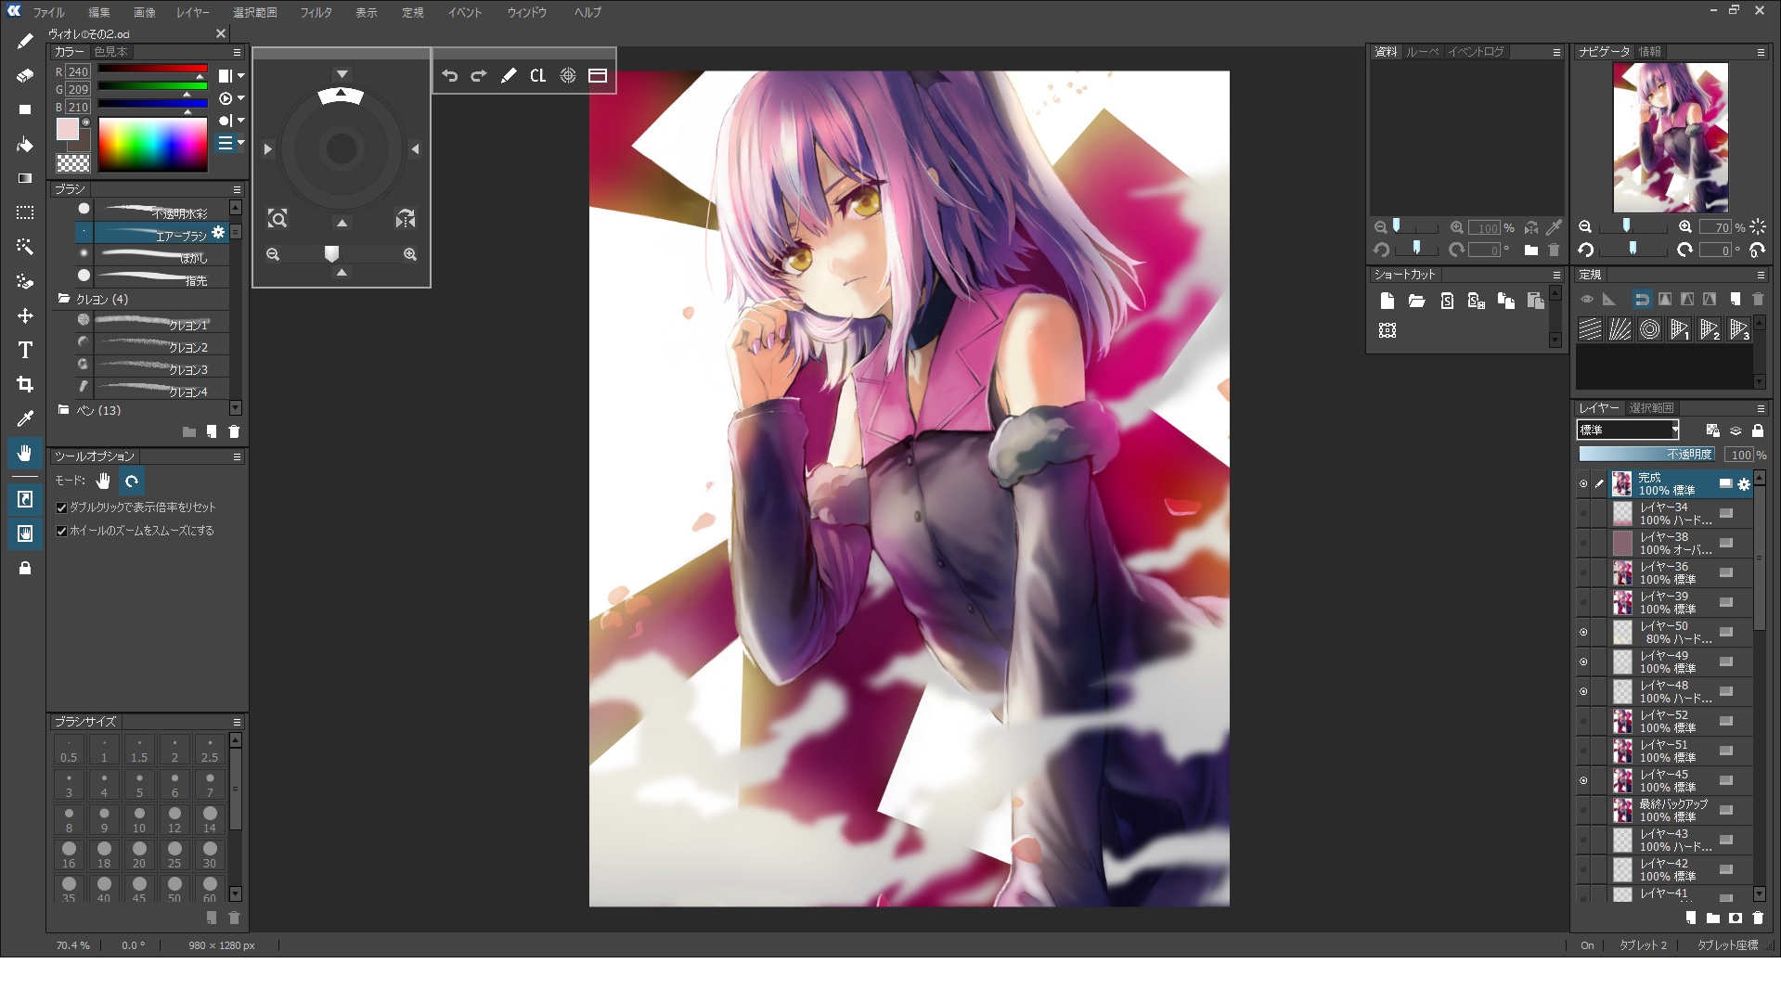The height and width of the screenshot is (1002, 1781).
Task: Click the lock icon in Layer panel header
Action: point(1758,430)
